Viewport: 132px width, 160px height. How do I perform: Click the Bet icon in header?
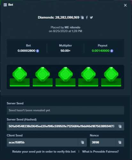[x=5, y=5]
